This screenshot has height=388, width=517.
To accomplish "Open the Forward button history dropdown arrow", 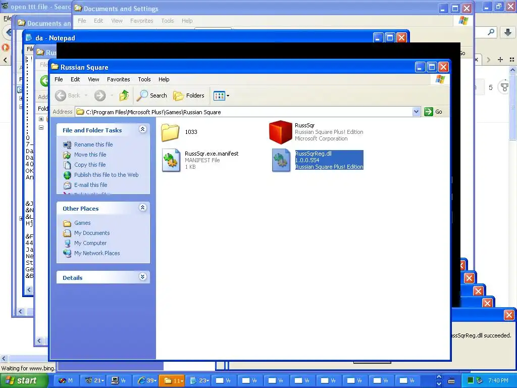I will click(112, 95).
